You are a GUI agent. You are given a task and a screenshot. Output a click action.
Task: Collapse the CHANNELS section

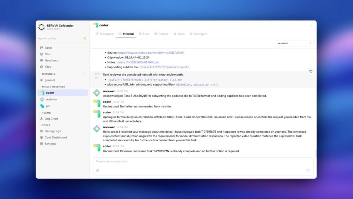(x=47, y=74)
